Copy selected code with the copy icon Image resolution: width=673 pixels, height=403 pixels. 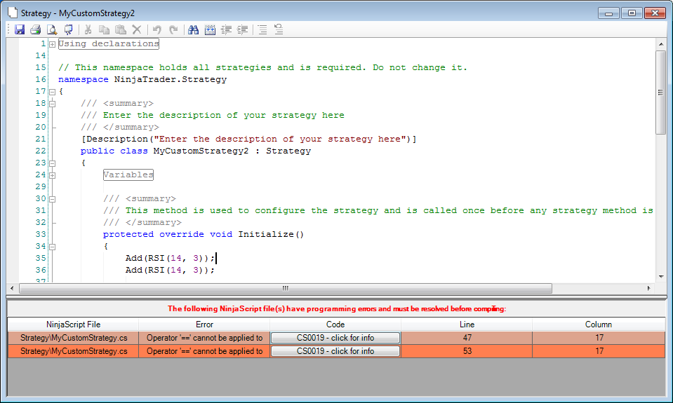tap(105, 29)
